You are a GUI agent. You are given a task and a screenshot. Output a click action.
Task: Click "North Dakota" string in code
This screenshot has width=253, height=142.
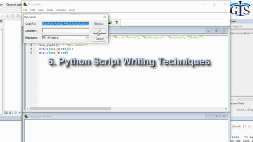click(126, 37)
